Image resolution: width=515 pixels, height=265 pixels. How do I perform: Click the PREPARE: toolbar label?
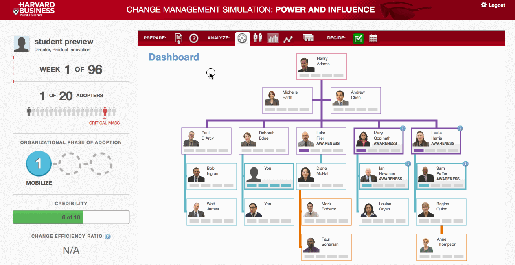click(x=155, y=38)
